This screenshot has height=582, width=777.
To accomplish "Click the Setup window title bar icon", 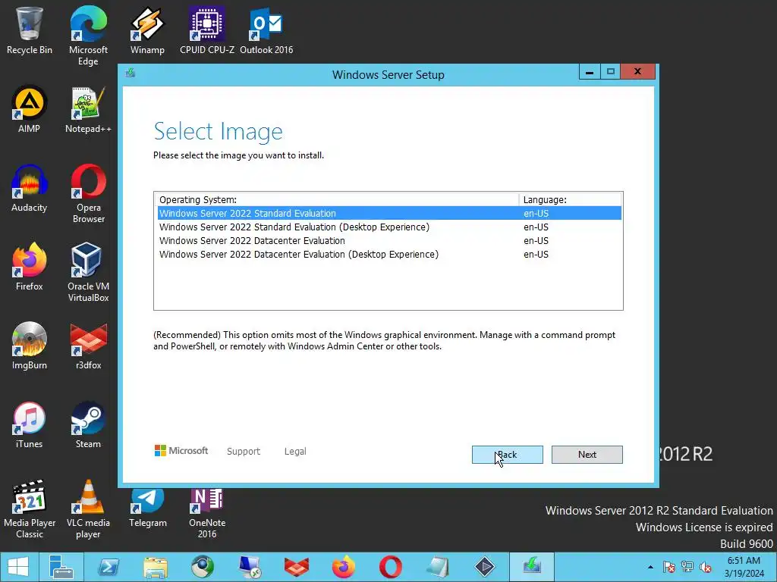I will click(131, 74).
